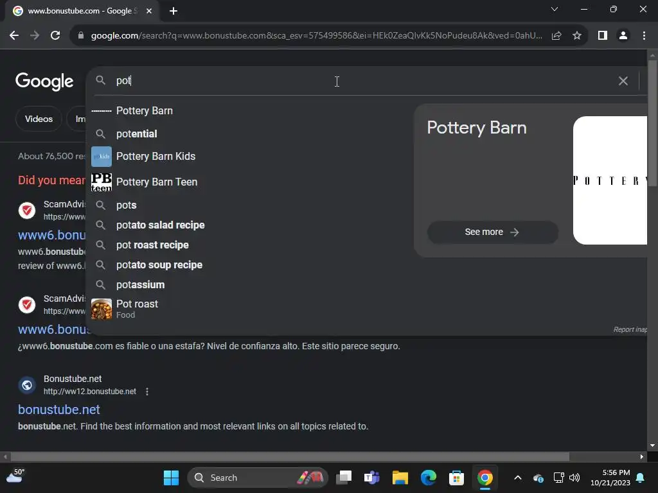Open the browser side panel

pos(603,36)
